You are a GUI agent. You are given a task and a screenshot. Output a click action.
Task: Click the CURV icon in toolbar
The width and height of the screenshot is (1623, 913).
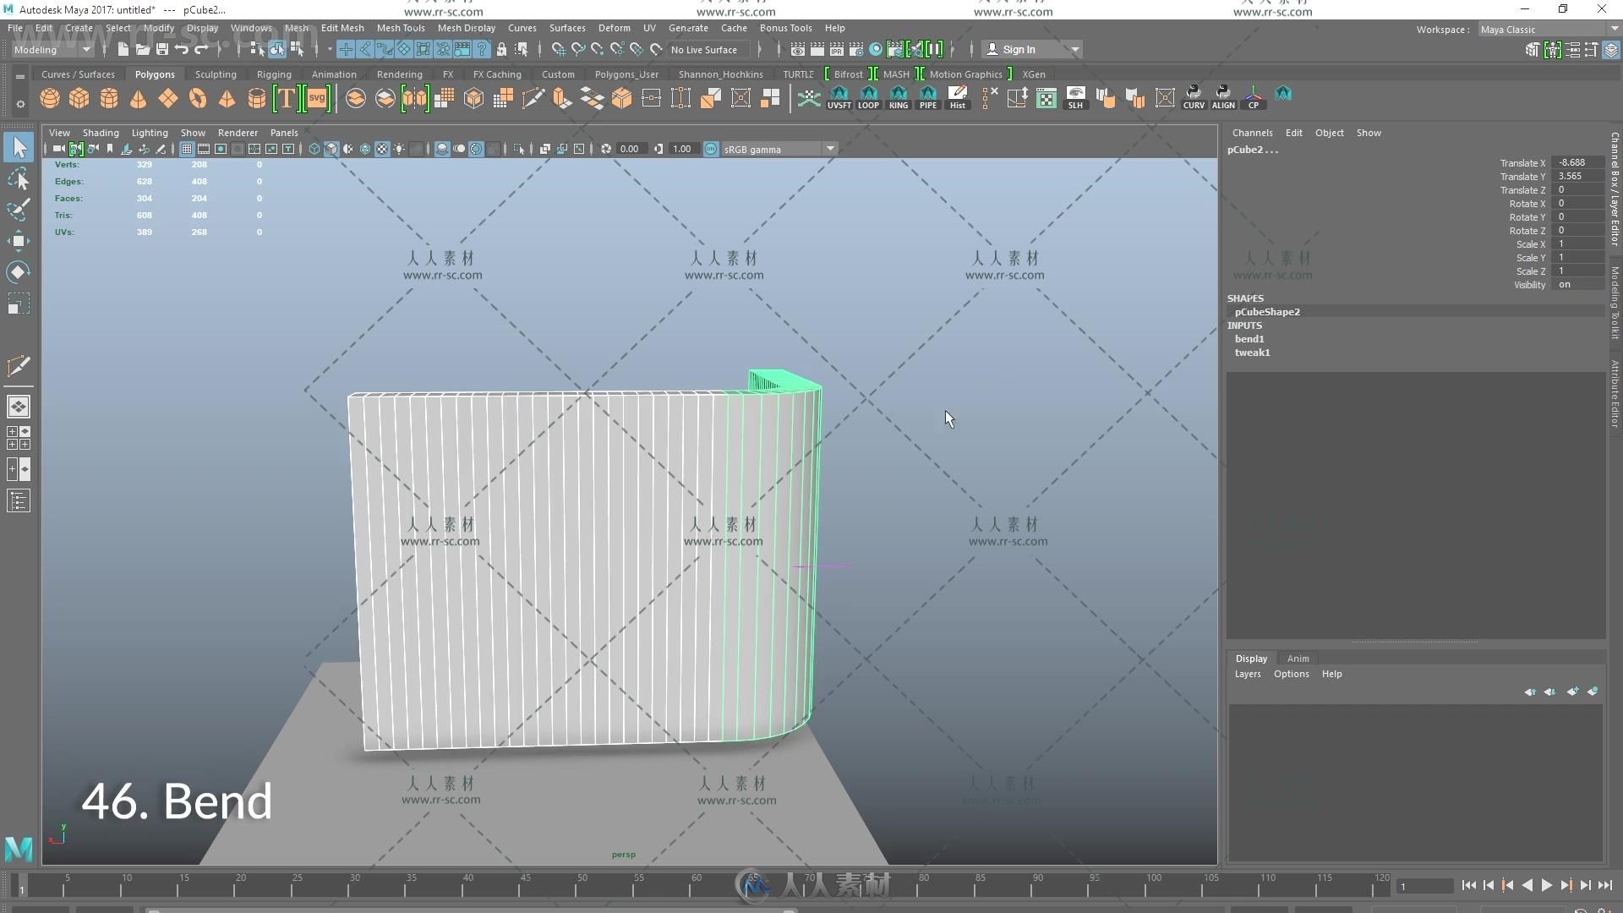1194,97
